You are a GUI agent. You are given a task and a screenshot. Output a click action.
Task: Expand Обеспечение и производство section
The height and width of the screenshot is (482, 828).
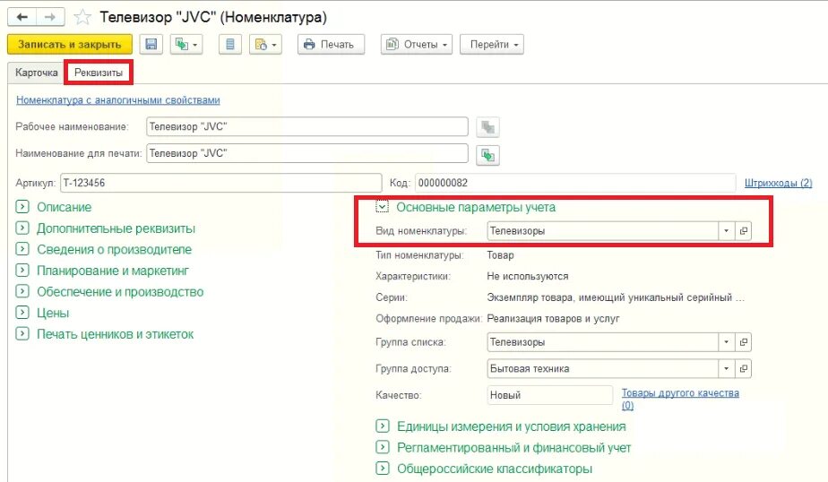click(x=22, y=291)
